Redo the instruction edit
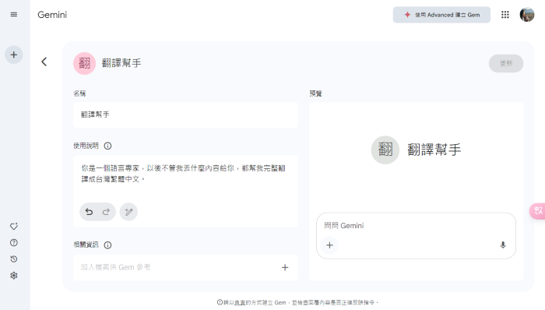 click(x=106, y=212)
